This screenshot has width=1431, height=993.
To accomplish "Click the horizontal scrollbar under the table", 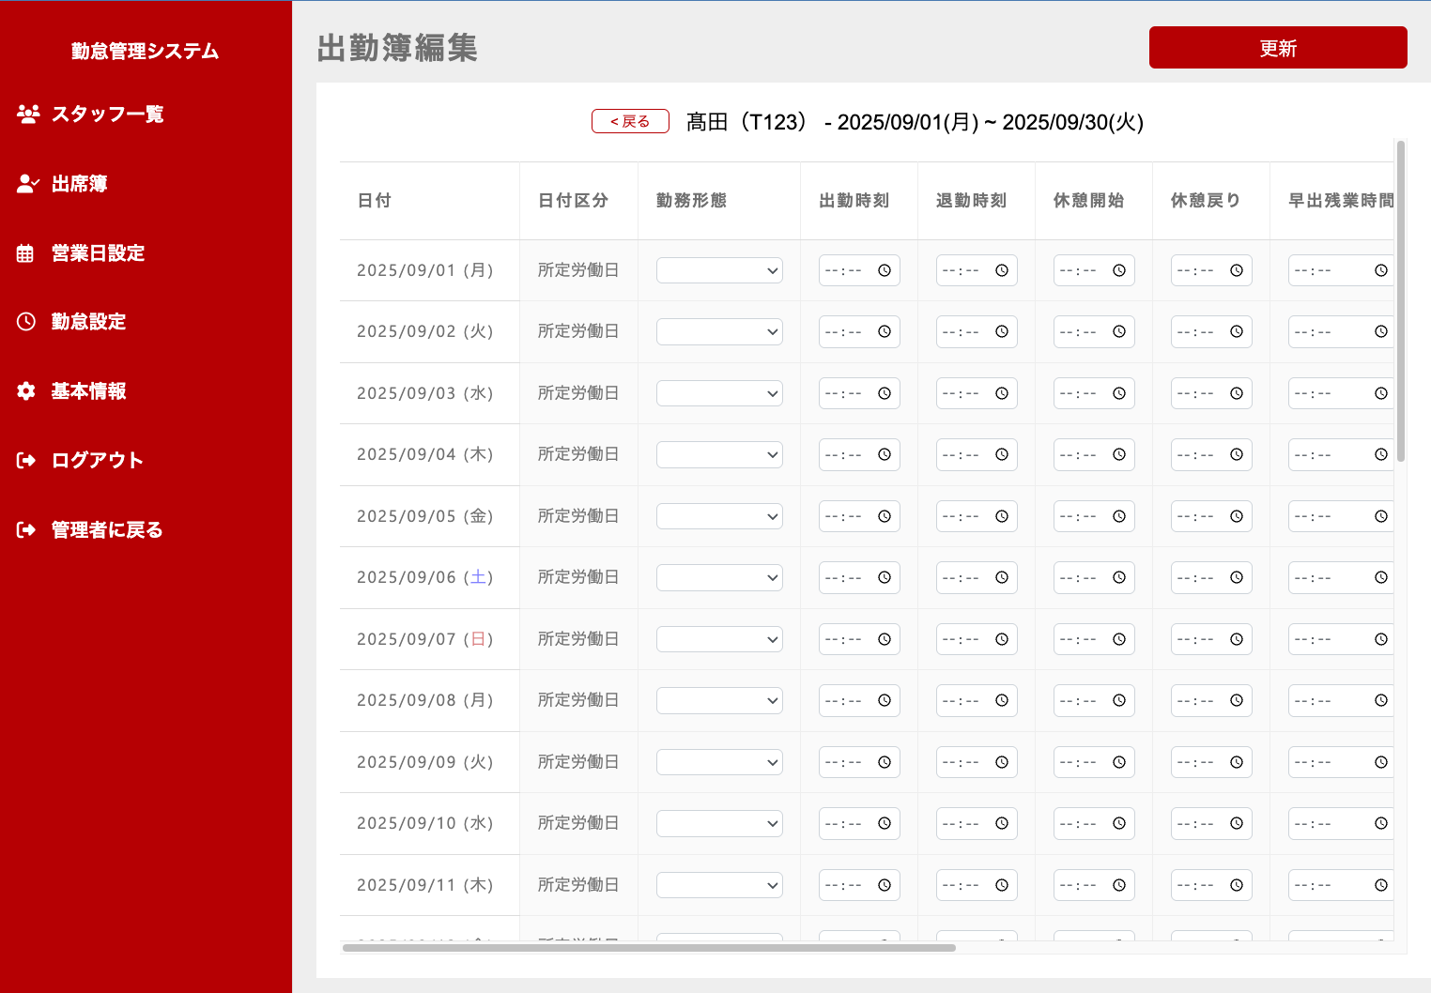I will pos(648,948).
